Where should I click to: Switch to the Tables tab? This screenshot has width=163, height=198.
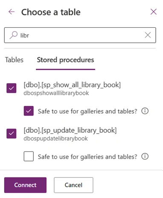coord(14,60)
